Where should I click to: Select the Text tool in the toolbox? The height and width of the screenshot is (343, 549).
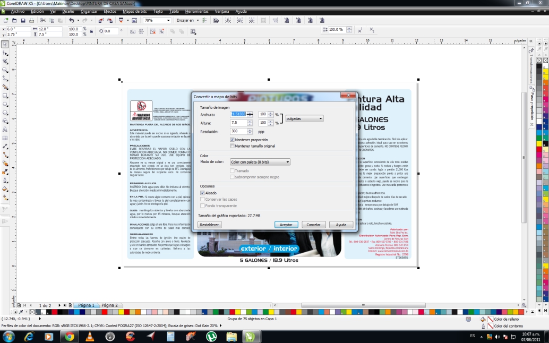5,129
